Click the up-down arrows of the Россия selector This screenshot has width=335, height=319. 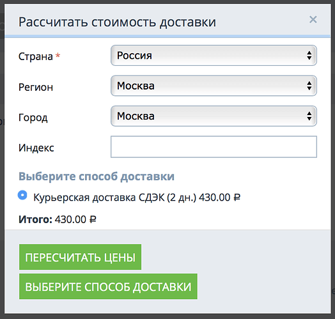click(309, 56)
